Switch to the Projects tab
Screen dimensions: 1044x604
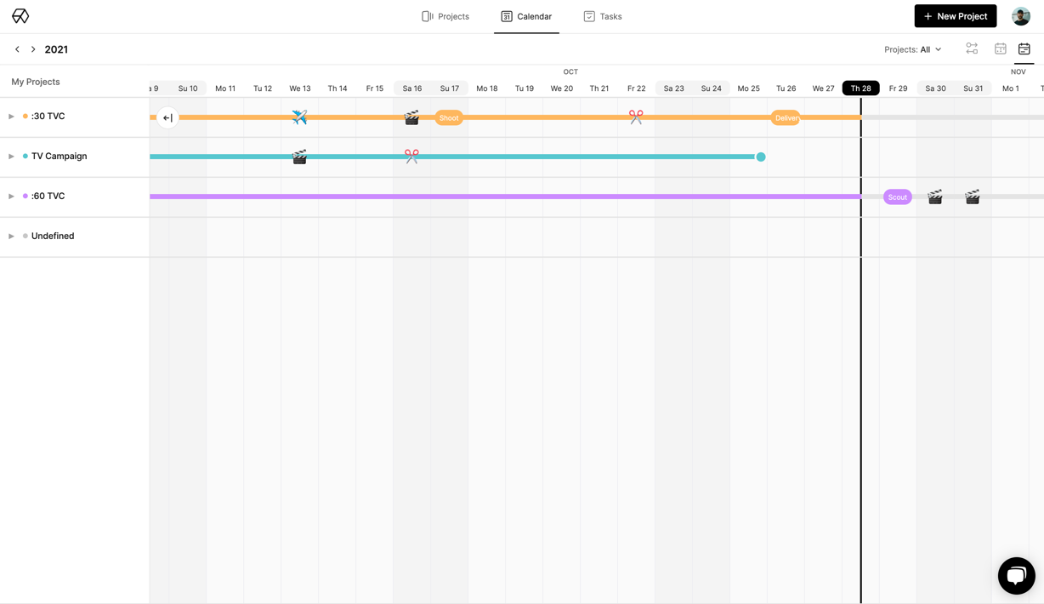coord(445,16)
